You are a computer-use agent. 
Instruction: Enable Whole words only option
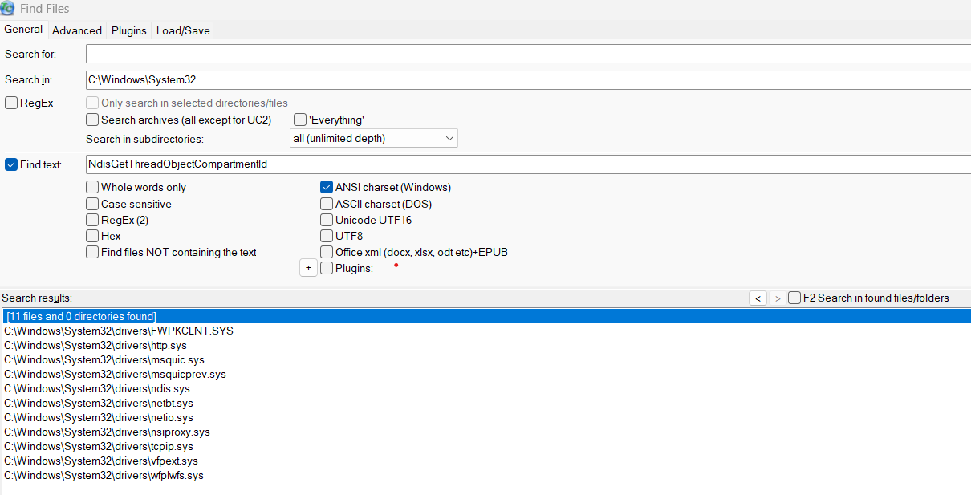tap(92, 187)
